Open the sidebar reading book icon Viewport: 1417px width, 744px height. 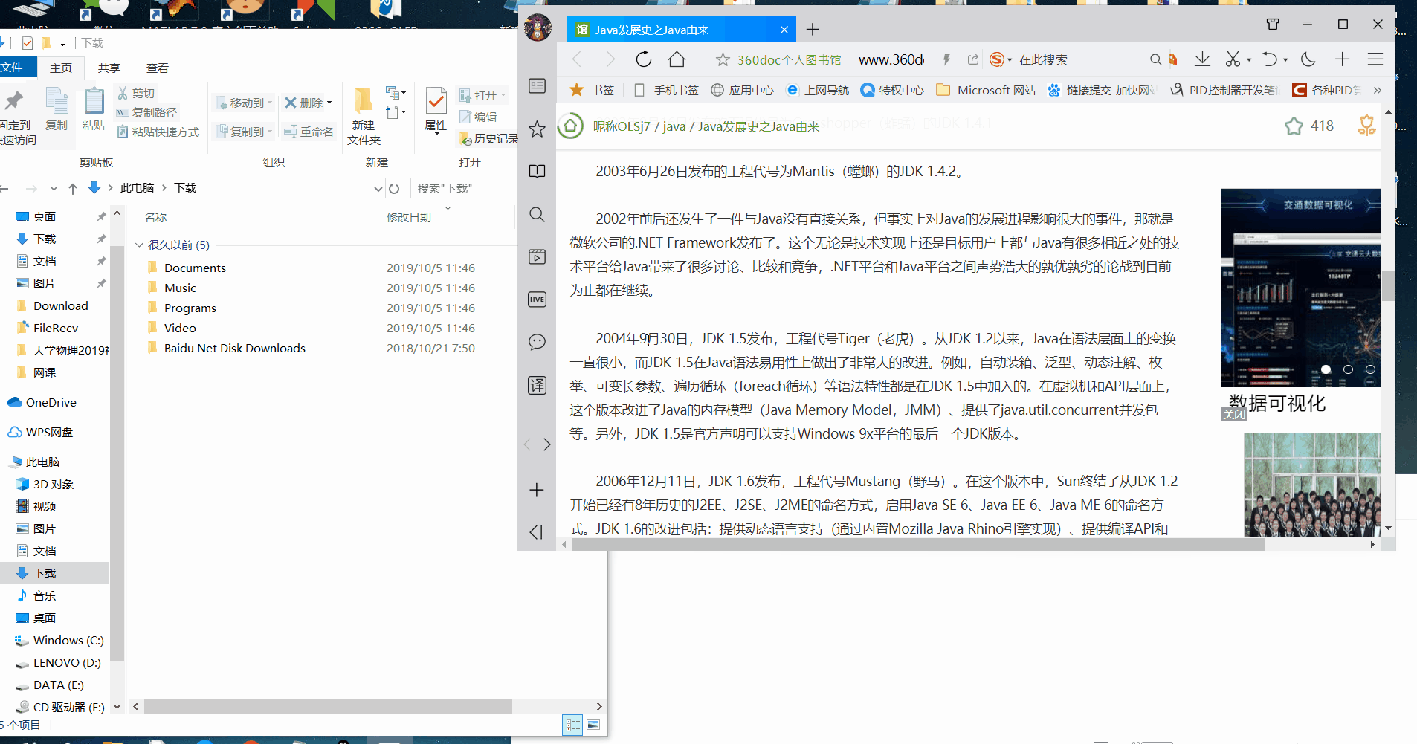[537, 172]
